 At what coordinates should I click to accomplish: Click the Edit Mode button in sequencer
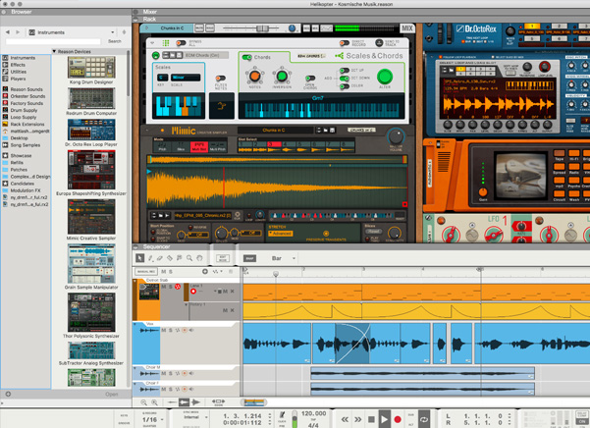point(223,258)
